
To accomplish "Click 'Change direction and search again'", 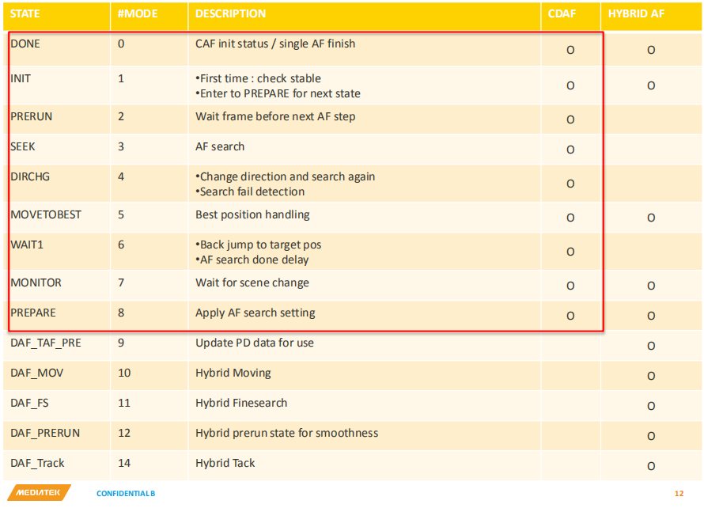I will pos(285,177).
